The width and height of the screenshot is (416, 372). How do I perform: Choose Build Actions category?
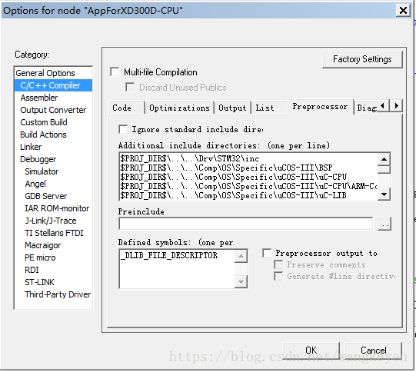(x=43, y=135)
